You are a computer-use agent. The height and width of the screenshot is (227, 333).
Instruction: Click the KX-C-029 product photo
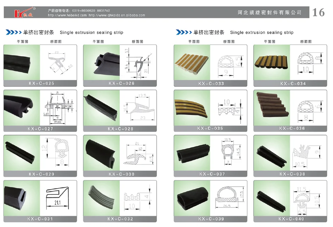[22, 153]
